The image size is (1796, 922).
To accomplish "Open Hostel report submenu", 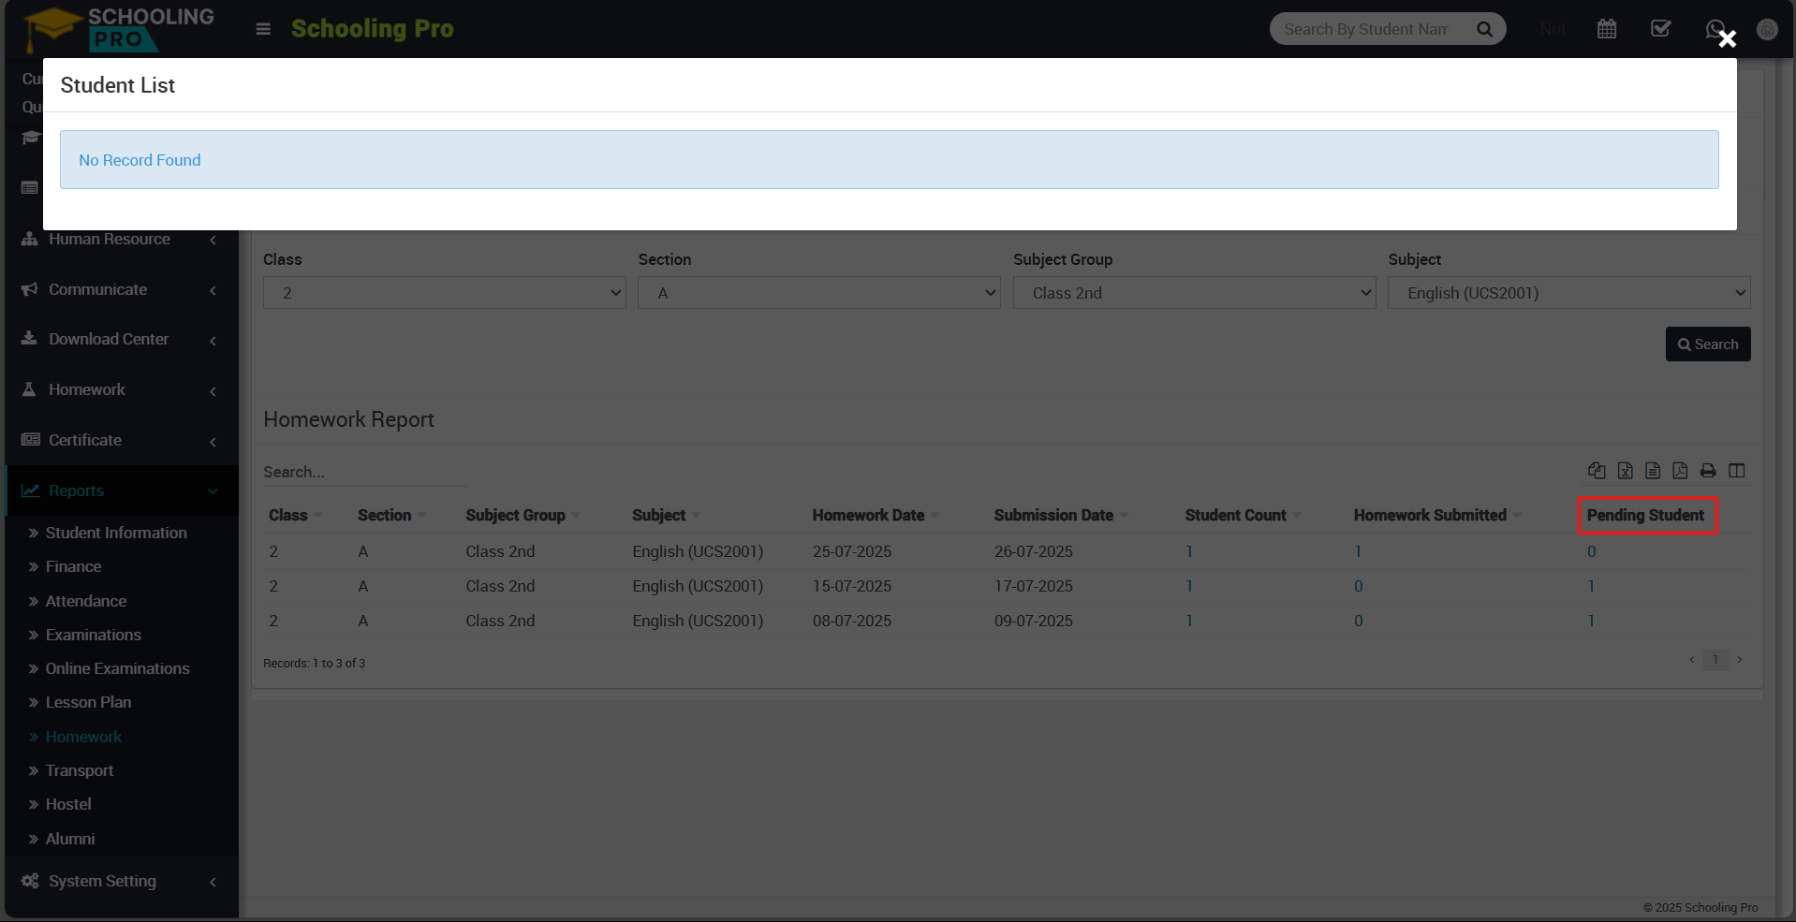I will click(68, 804).
